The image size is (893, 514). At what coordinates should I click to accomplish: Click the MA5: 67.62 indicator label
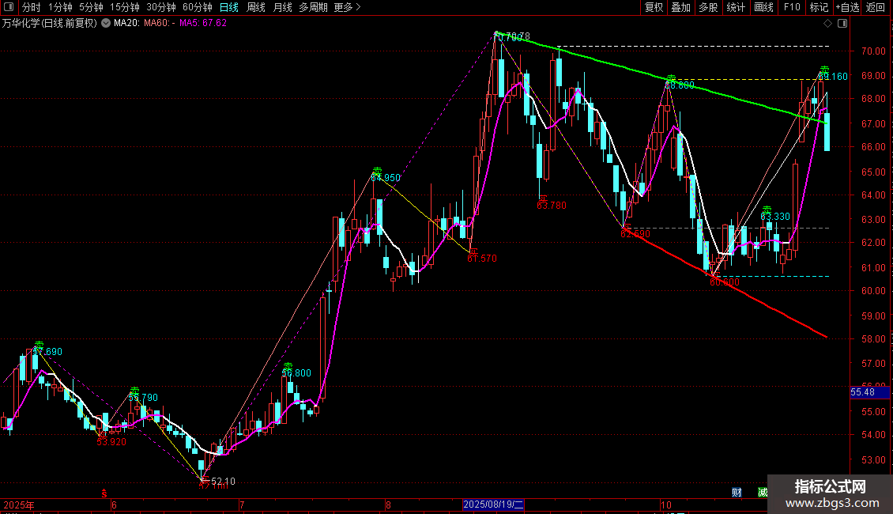click(203, 24)
